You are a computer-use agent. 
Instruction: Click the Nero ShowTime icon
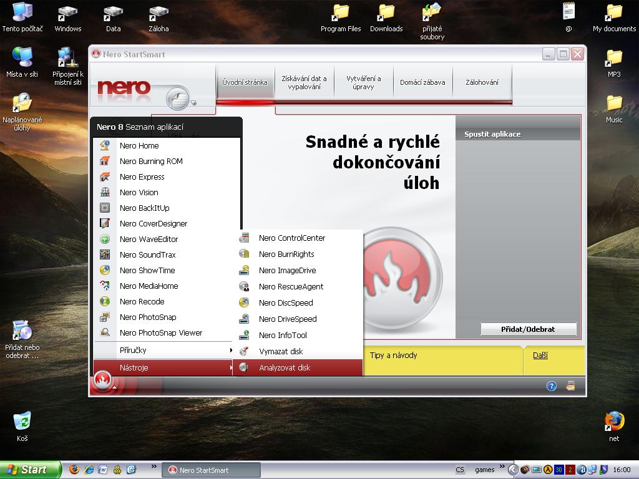[x=105, y=270]
